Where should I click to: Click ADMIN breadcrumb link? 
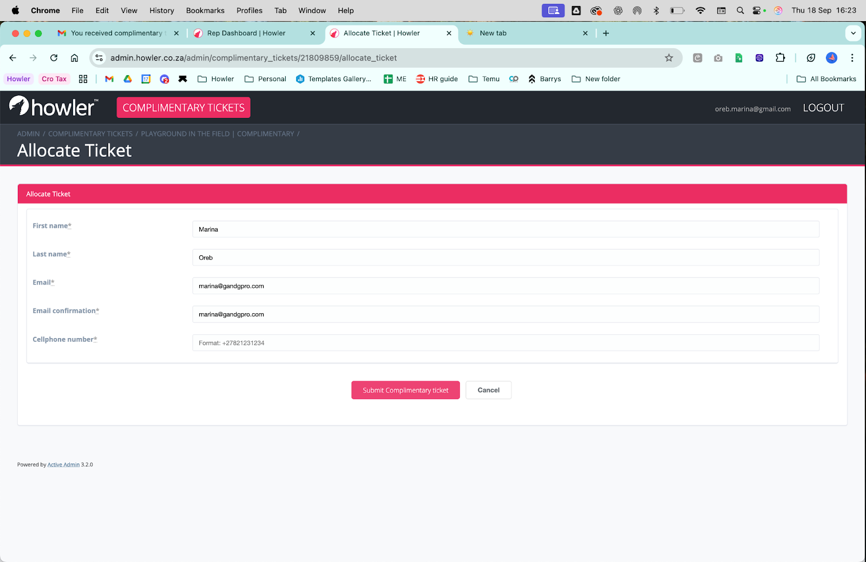pyautogui.click(x=29, y=134)
